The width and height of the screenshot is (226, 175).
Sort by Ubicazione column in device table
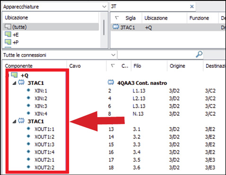click(156, 18)
